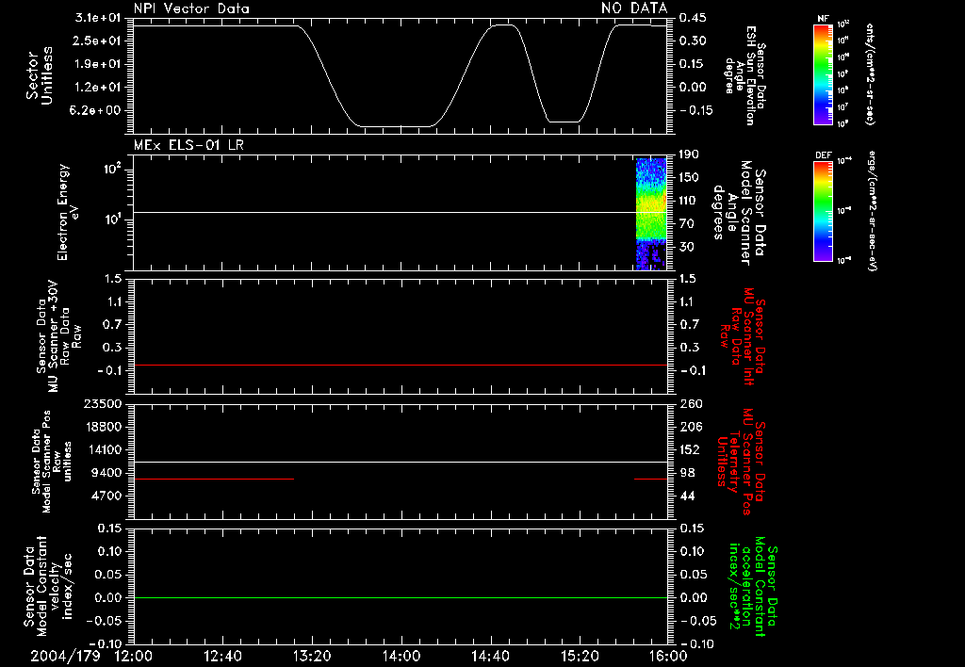965x667 pixels.
Task: Click the '4700' scanner position tick
Action: [106, 496]
